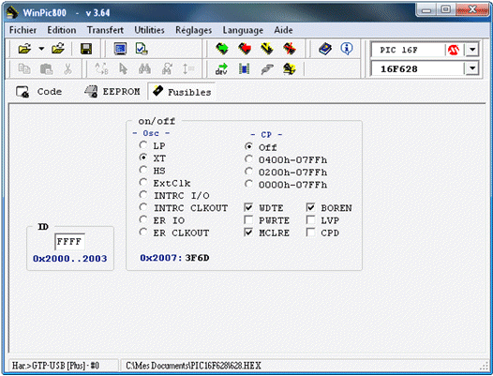Click the greyed find-next binoculars icon
The image size is (493, 376).
167,68
